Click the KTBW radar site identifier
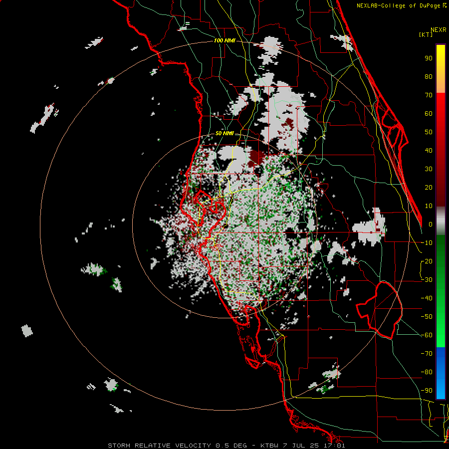Viewport: 449px width, 449px height. 269,446
